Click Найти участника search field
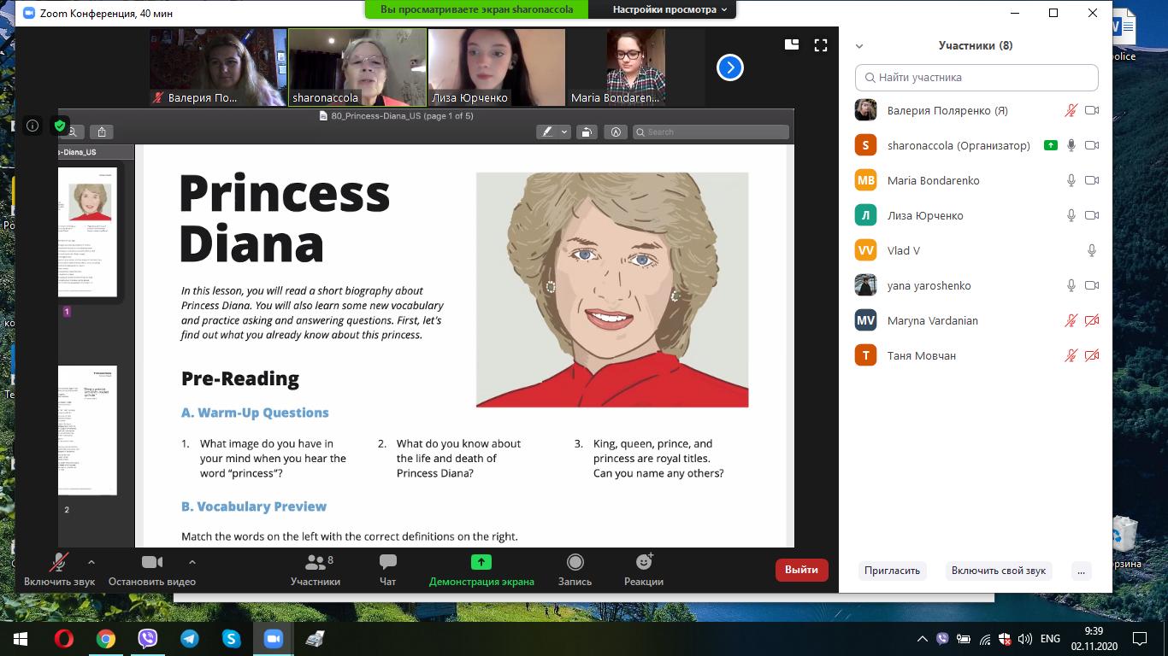The image size is (1168, 656). click(976, 77)
